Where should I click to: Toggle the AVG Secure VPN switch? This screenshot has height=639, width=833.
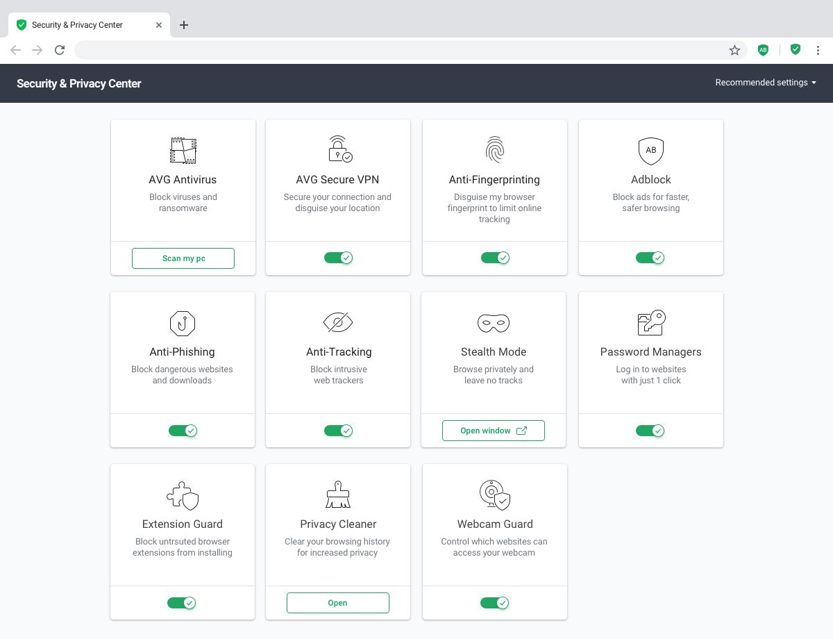(x=339, y=258)
